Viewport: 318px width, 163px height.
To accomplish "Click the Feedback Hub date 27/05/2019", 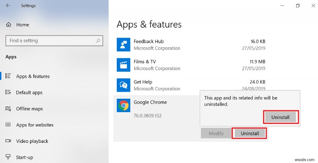I will click(254, 48).
